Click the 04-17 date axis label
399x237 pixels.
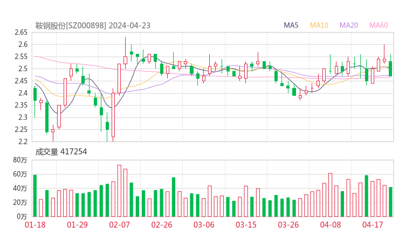click(373, 225)
